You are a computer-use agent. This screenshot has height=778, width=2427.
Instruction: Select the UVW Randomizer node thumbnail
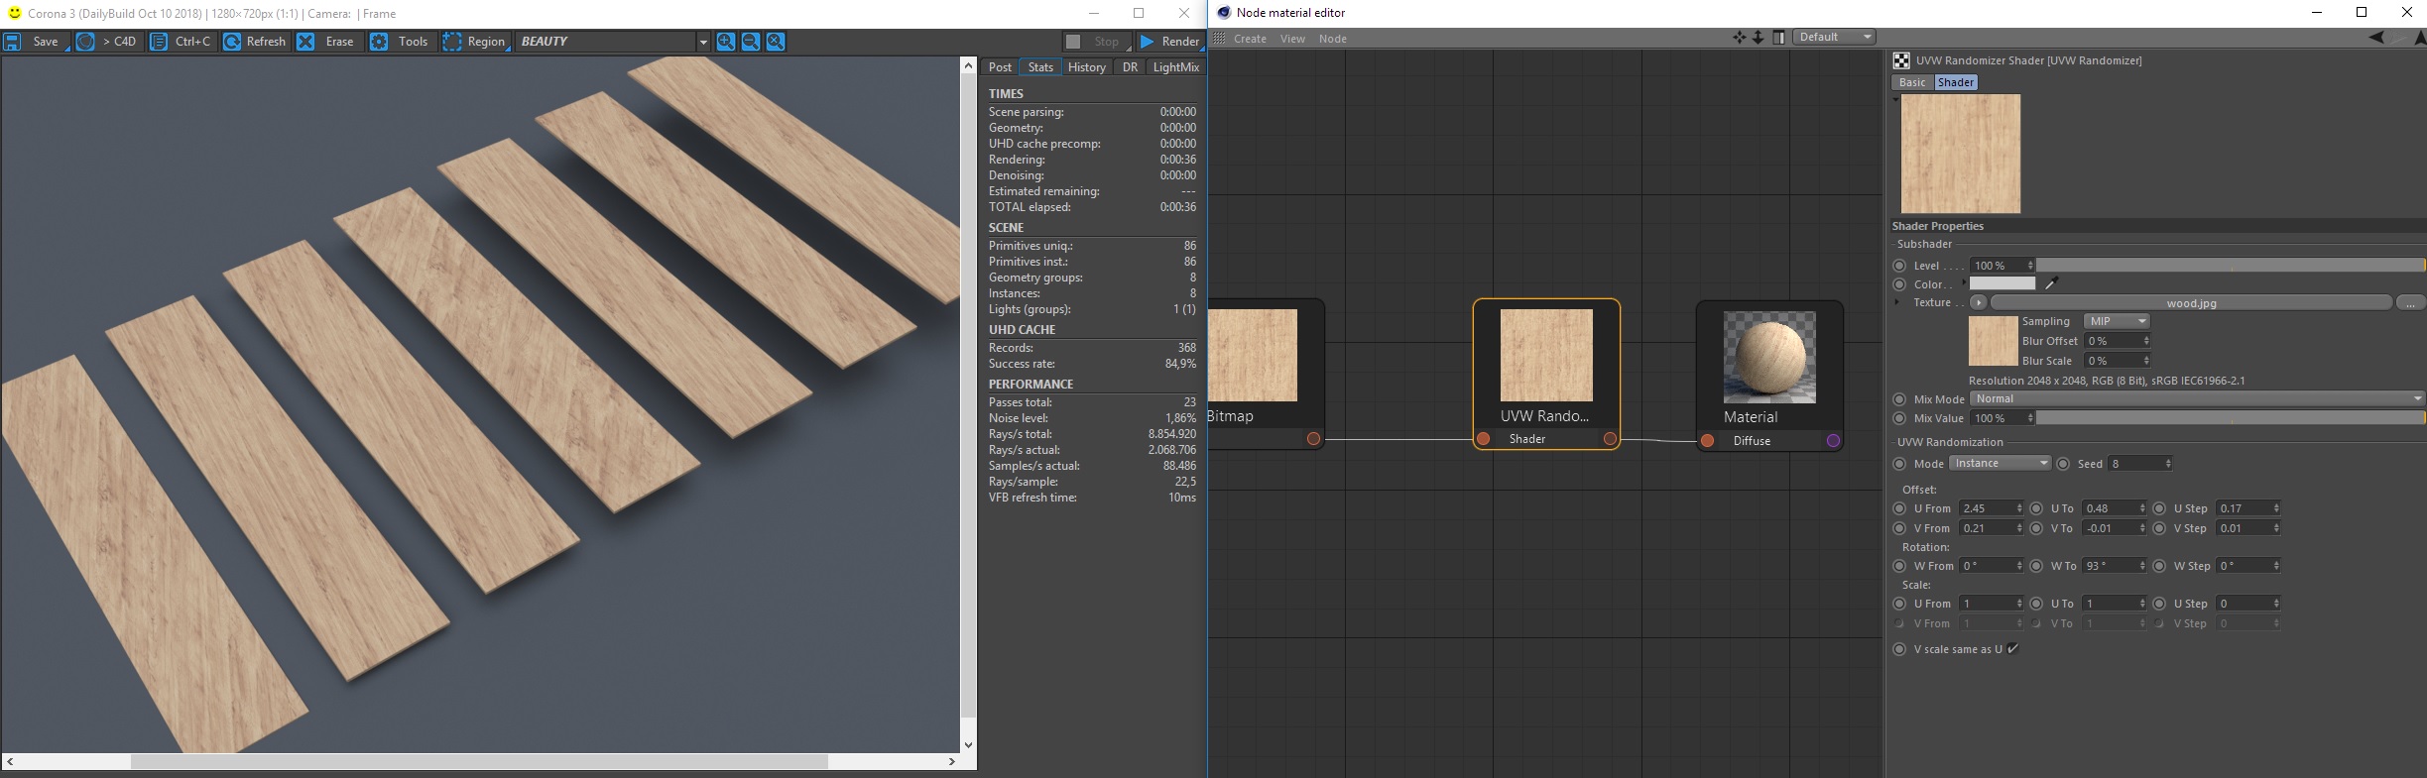coord(1546,356)
